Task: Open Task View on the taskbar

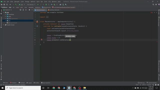Action: click(48, 88)
